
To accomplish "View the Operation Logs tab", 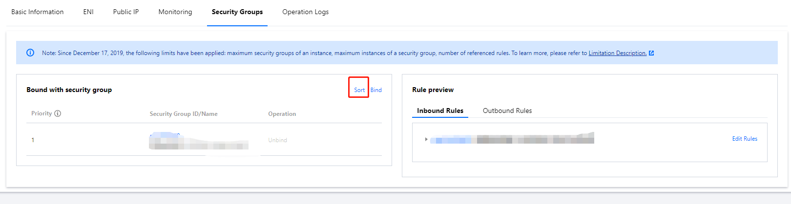I will pyautogui.click(x=305, y=12).
